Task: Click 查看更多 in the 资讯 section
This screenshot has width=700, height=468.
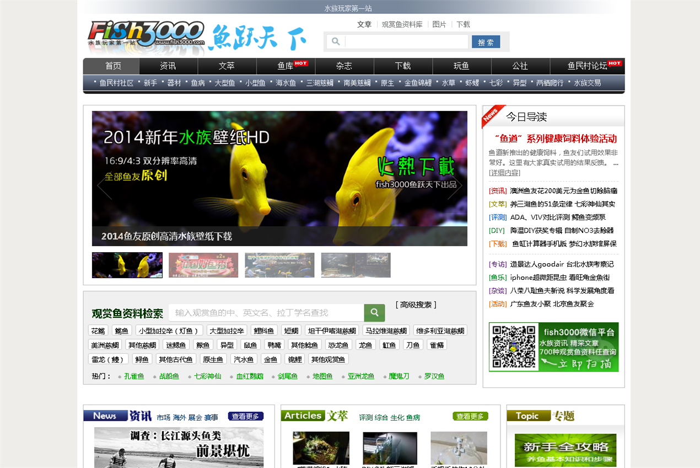Action: tap(246, 416)
